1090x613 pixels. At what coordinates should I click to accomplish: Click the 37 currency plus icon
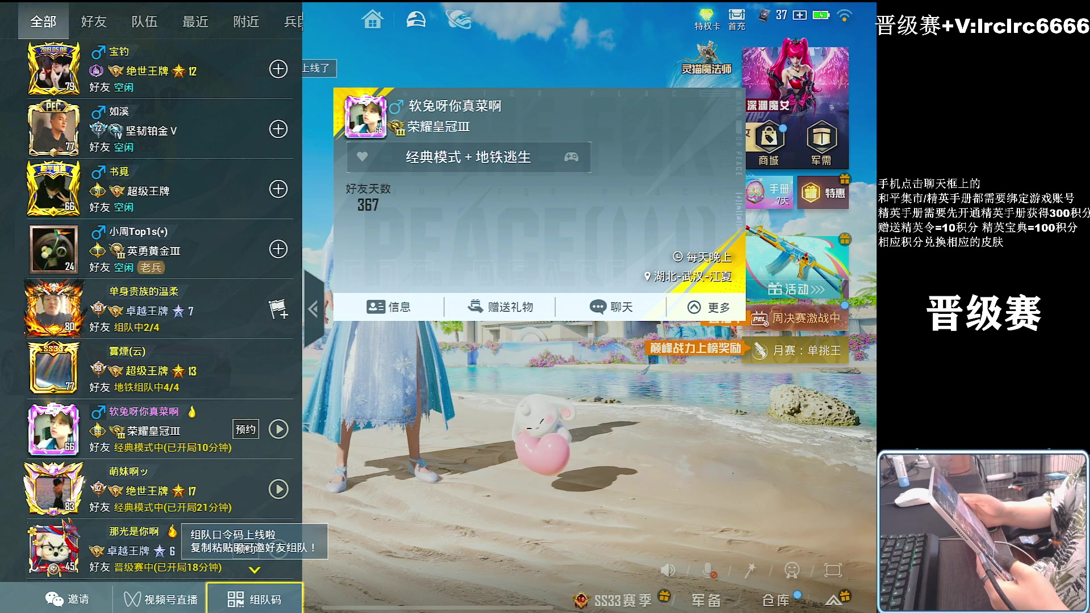(799, 15)
